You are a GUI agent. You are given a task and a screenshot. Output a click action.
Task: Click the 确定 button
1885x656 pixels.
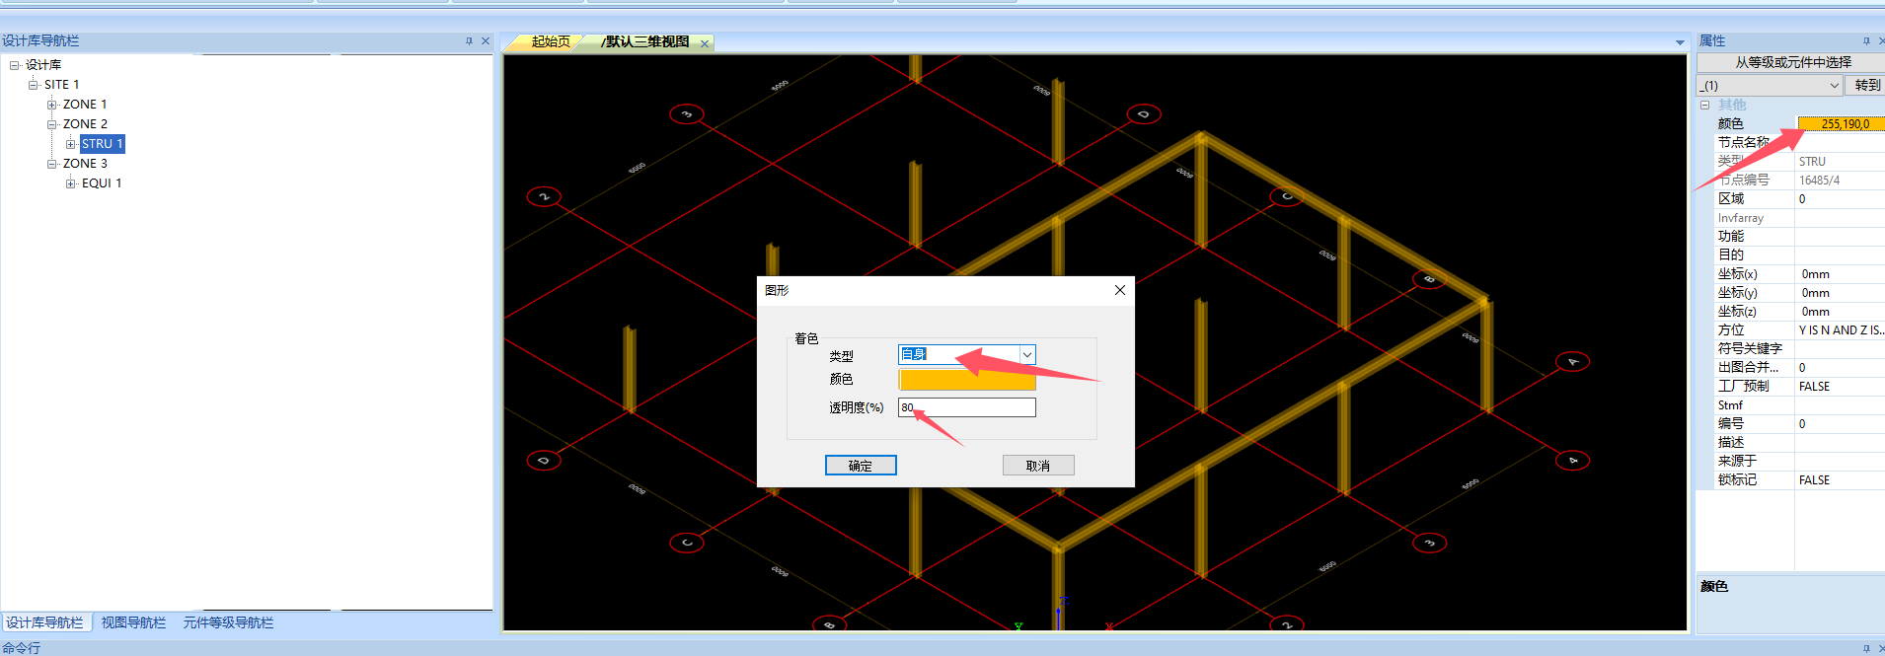click(861, 466)
